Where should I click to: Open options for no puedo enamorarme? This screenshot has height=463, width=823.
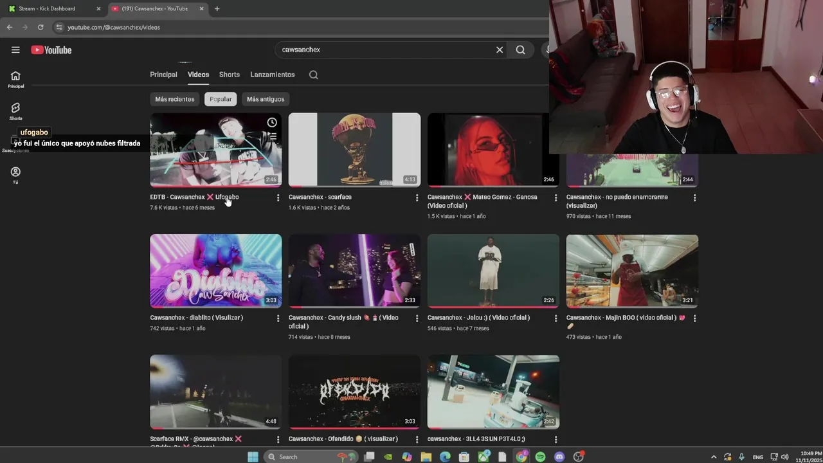click(x=694, y=198)
